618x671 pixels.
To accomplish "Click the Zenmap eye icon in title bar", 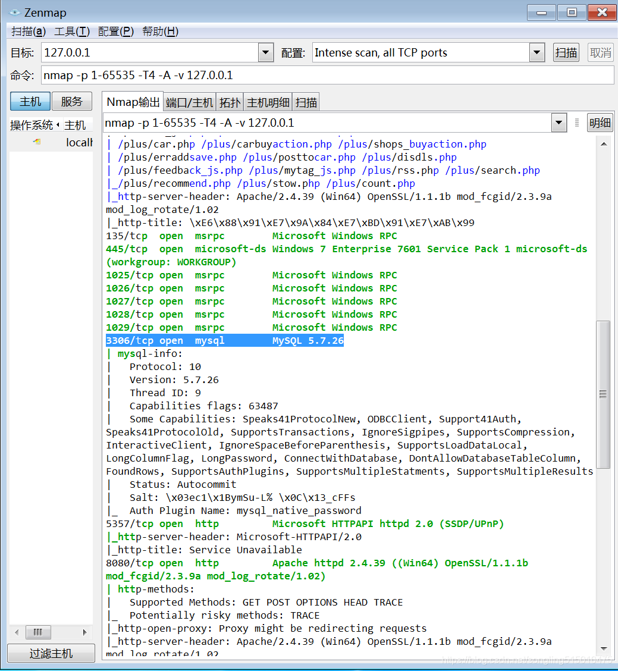I will point(14,12).
